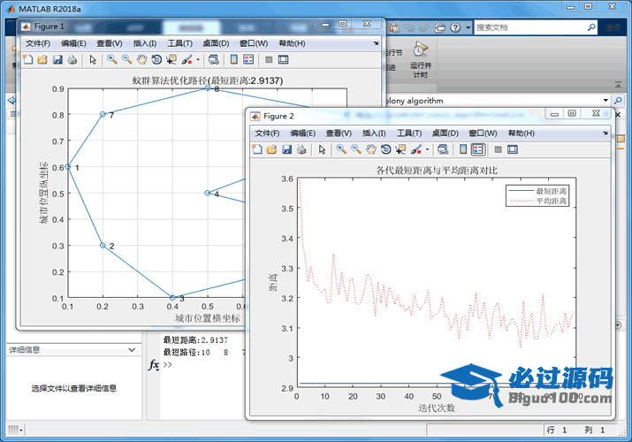Select Data Cursor tool in Figure 2
Viewport: 632px width, 442px height.
[400, 149]
